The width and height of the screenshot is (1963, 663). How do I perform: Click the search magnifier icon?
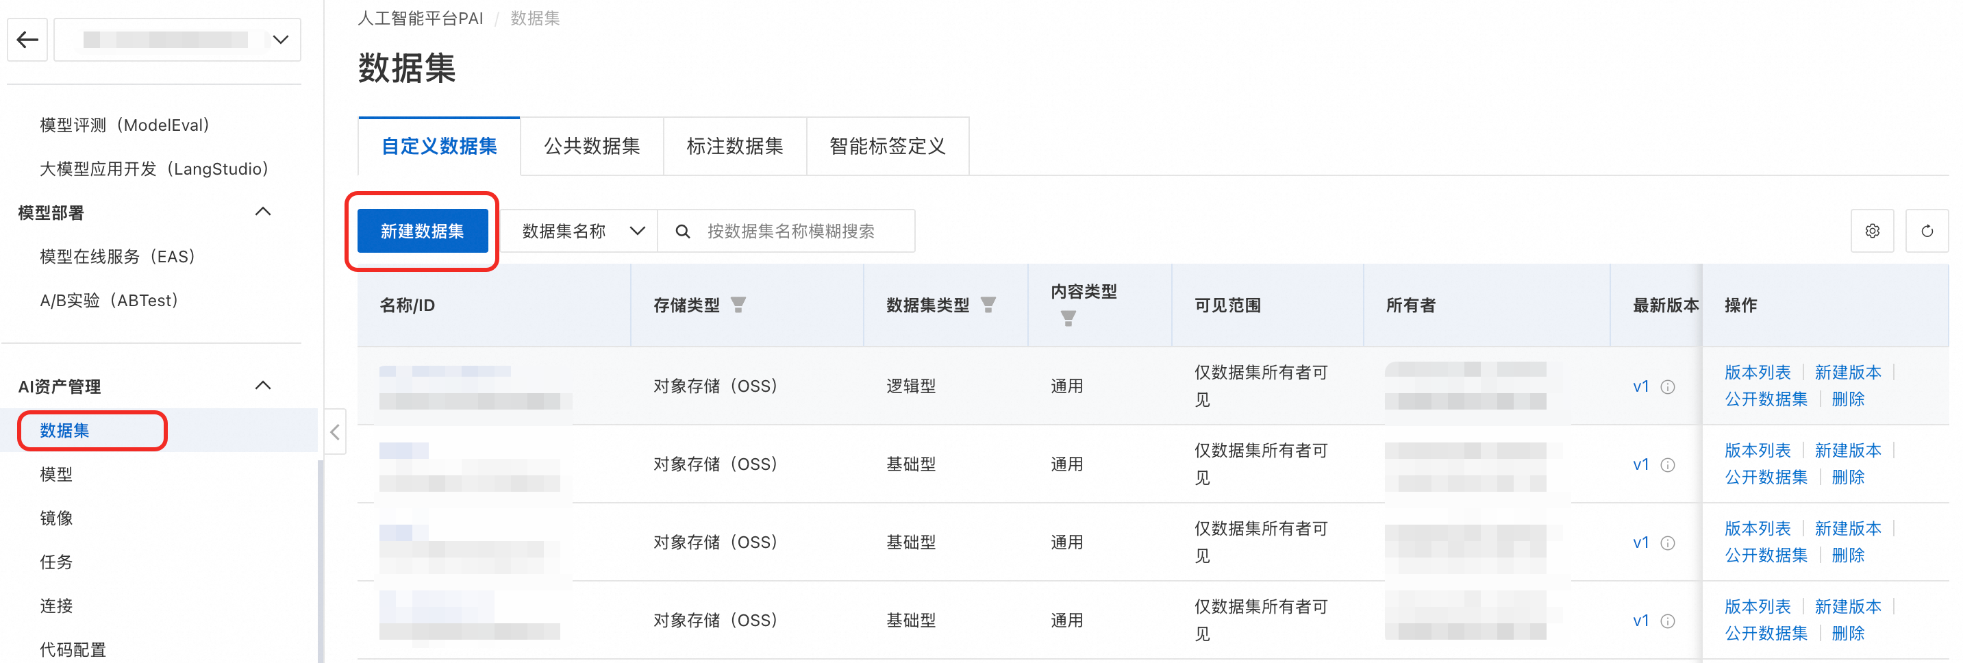pos(683,231)
